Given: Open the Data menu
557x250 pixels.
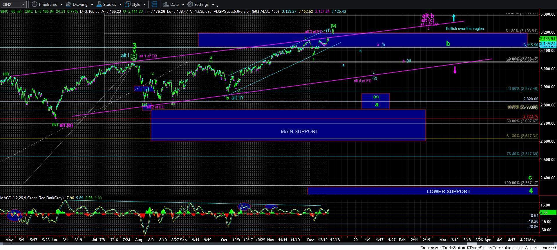Looking at the screenshot, I should 174,4.
